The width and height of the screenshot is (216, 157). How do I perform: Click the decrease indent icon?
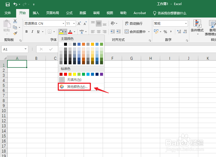[113, 32]
